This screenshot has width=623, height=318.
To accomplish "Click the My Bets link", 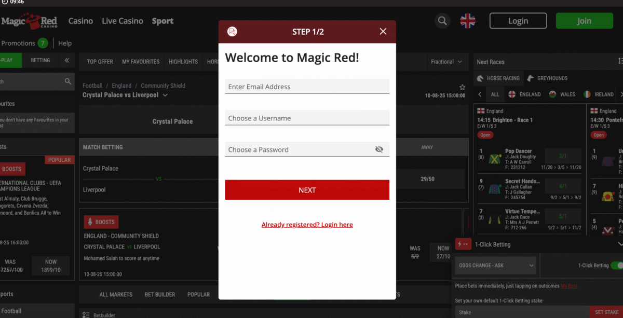I will [x=569, y=286].
